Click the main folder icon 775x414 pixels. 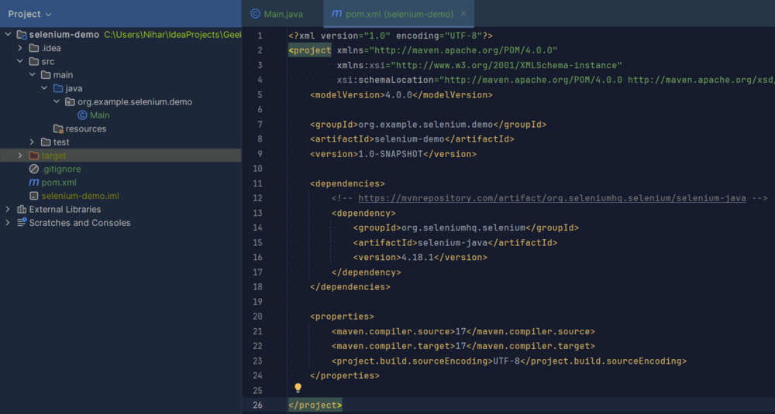[x=46, y=74]
